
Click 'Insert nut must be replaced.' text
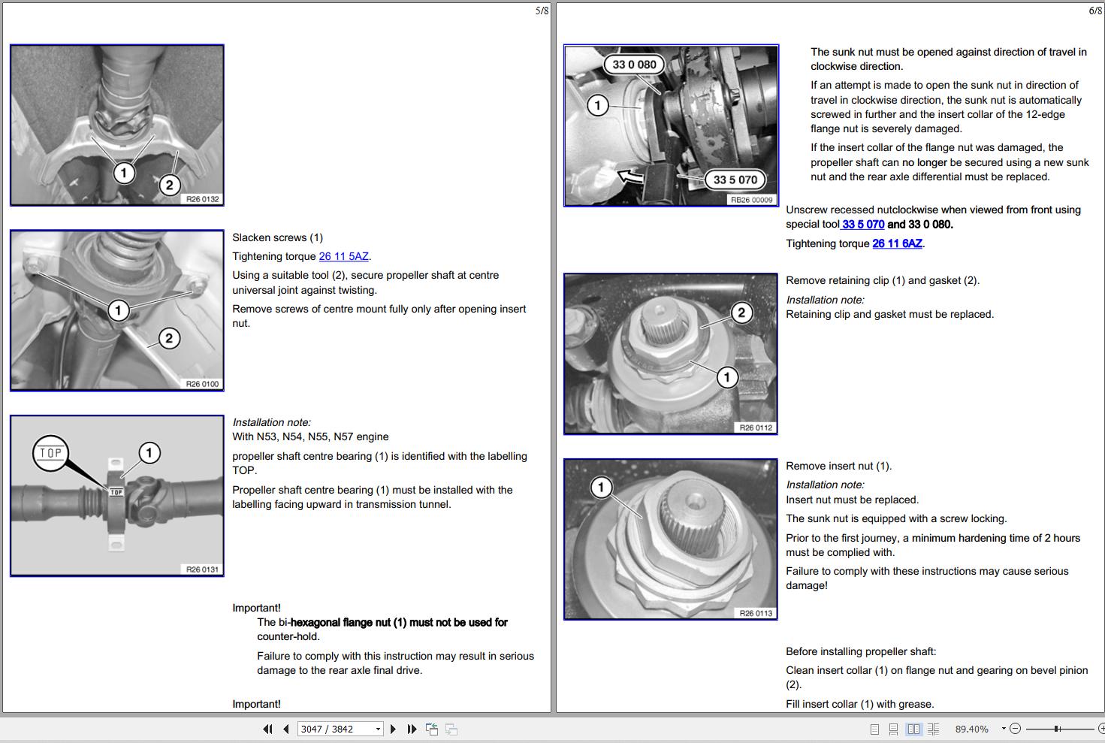(x=852, y=500)
